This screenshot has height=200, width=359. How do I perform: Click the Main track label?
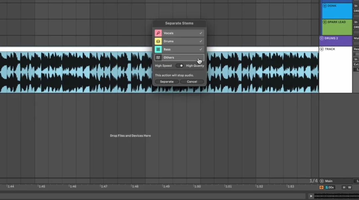pos(328,181)
